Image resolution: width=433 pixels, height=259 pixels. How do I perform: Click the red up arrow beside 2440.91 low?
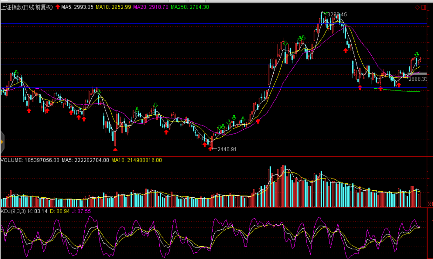(x=210, y=149)
